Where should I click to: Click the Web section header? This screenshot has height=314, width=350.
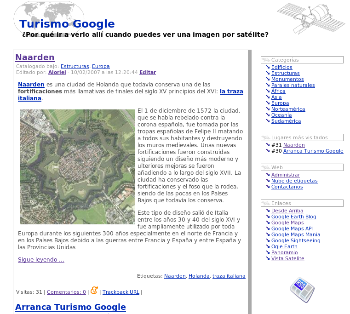[302, 167]
